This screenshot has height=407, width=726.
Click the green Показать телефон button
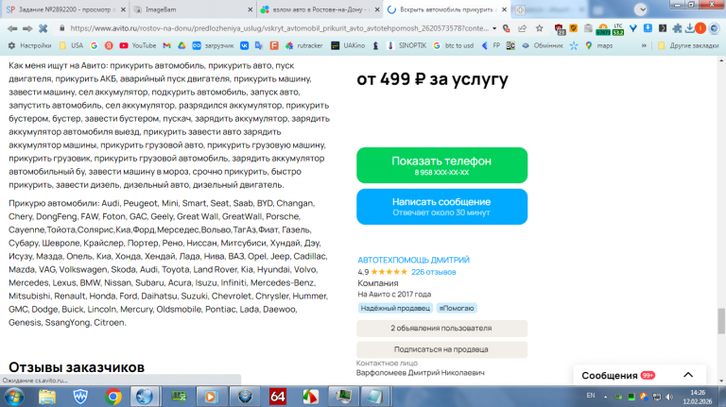[x=441, y=165]
